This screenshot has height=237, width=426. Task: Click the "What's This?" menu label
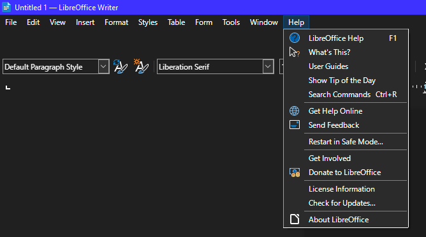click(329, 52)
